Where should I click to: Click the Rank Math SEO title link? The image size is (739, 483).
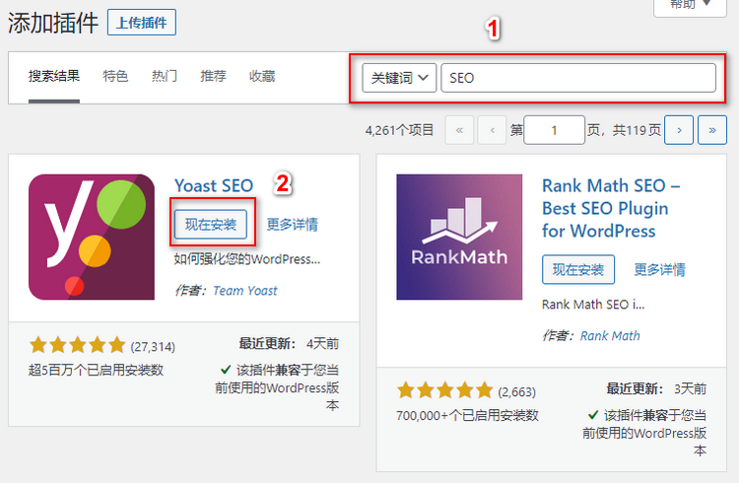pos(611,209)
